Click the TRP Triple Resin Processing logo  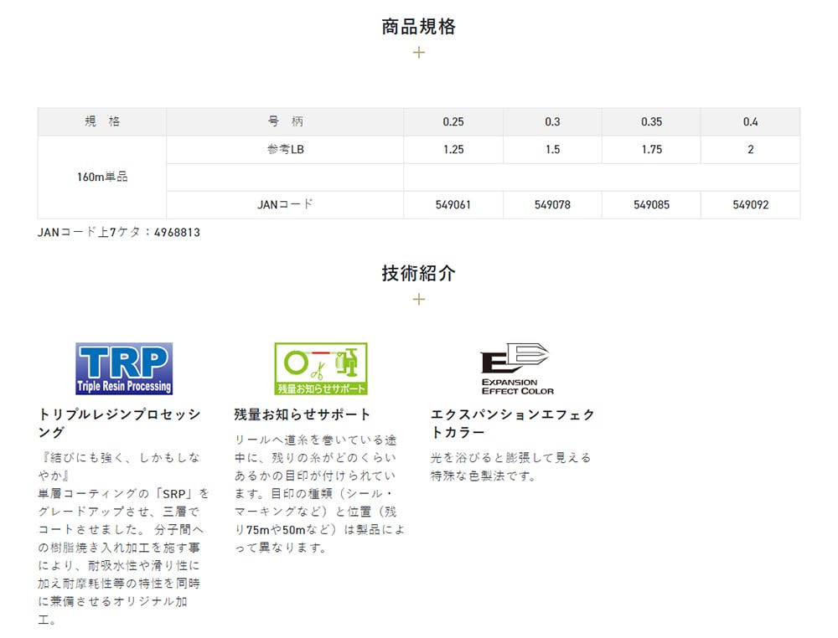point(124,368)
